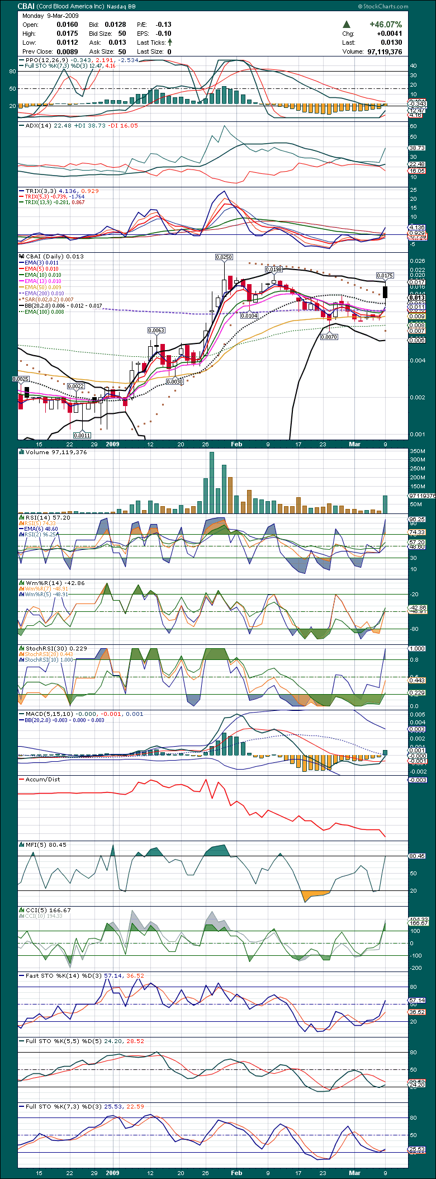Click the StockCharts.com copyright label
The width and height of the screenshot is (436, 1179).
tap(383, 7)
